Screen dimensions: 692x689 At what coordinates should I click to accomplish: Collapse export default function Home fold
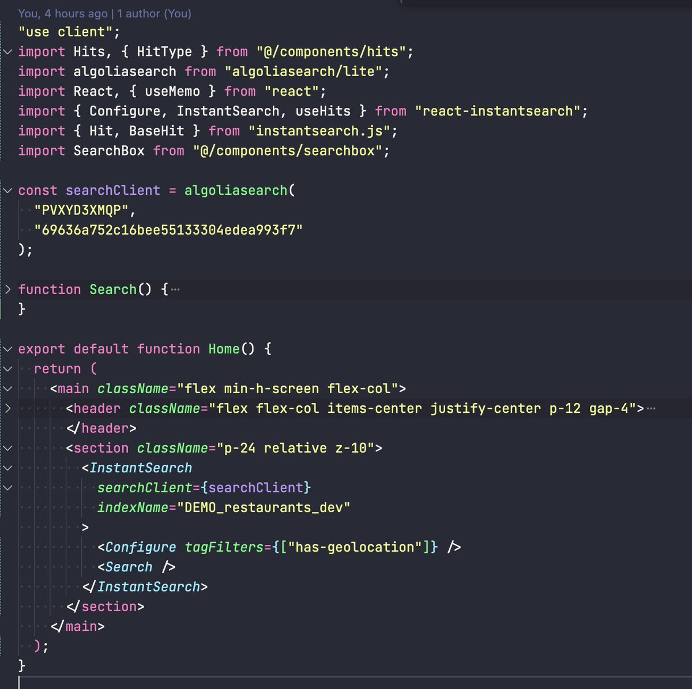7,349
